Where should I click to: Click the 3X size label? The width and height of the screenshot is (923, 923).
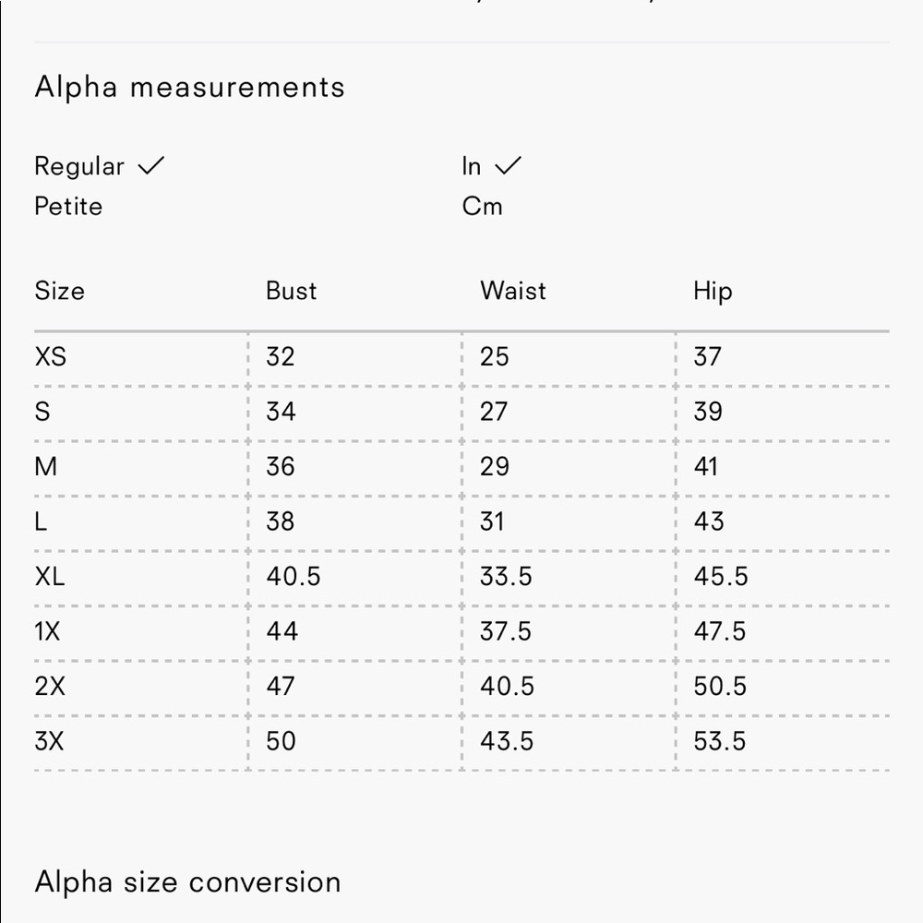[x=50, y=741]
